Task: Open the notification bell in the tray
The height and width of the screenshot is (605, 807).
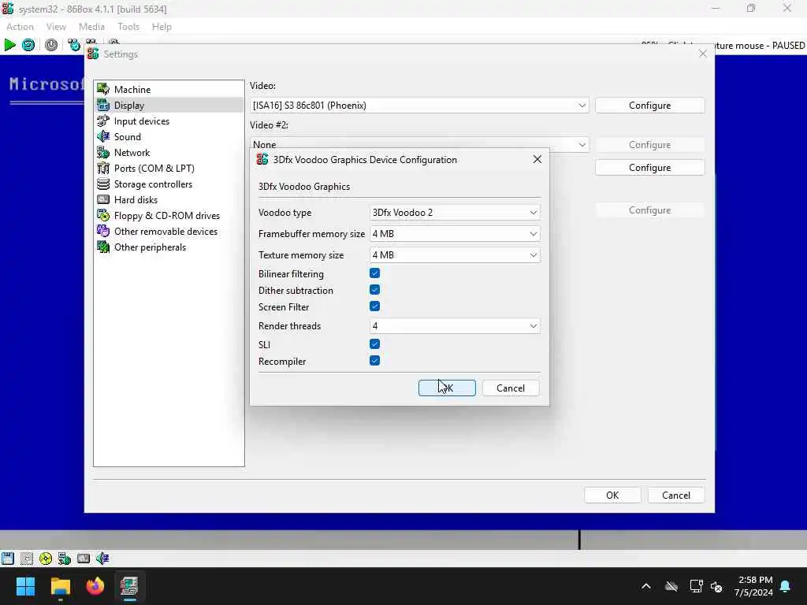Action: pos(786,586)
